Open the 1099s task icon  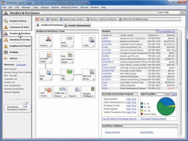pos(89,41)
